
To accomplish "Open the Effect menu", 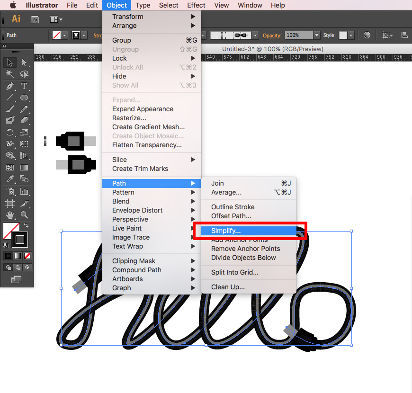I will point(196,5).
